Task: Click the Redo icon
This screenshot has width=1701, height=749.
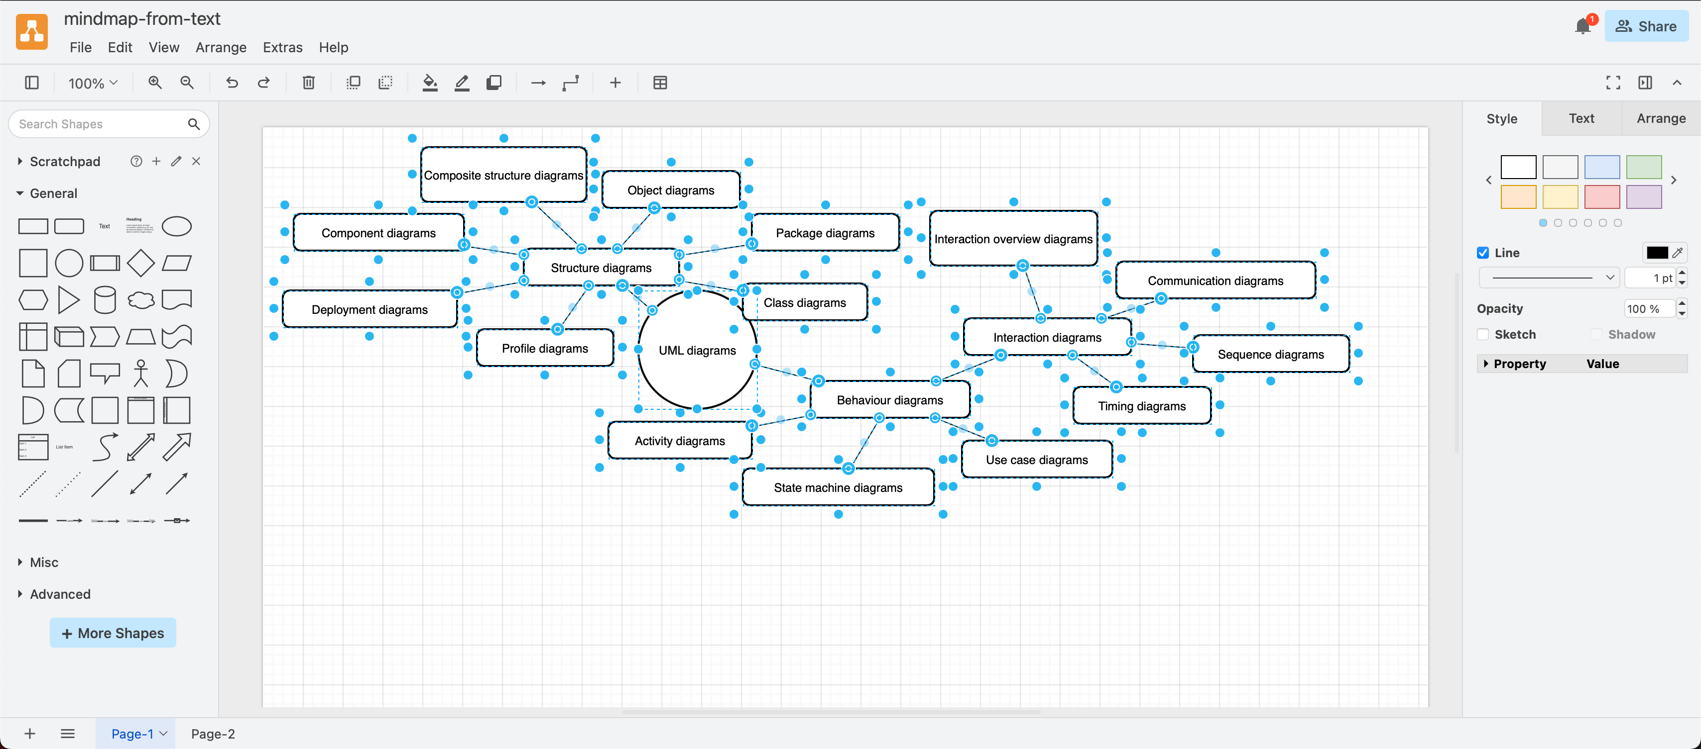Action: 263,83
